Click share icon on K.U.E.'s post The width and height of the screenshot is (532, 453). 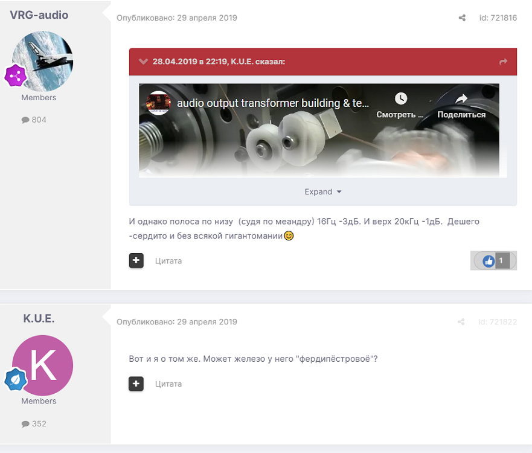(x=462, y=322)
